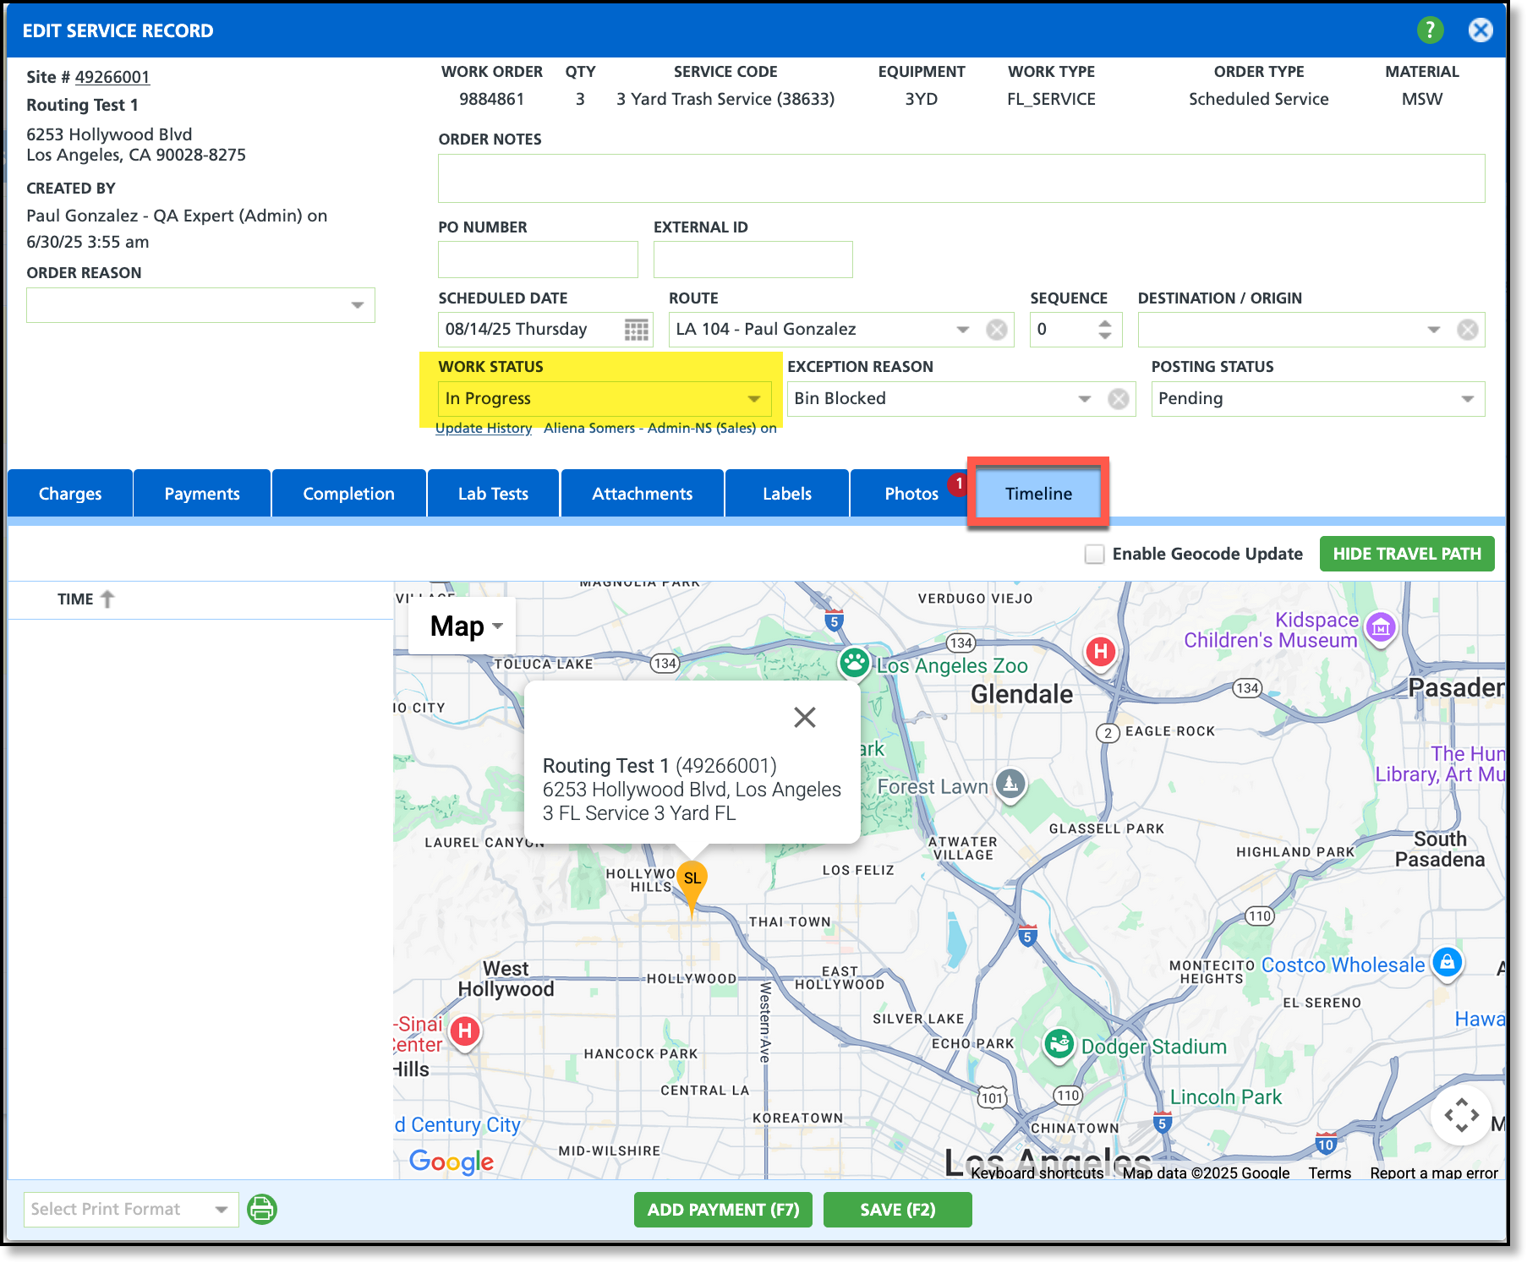Viewport: 1527px width, 1263px height.
Task: Expand the Posting Status dropdown
Action: pos(1468,399)
